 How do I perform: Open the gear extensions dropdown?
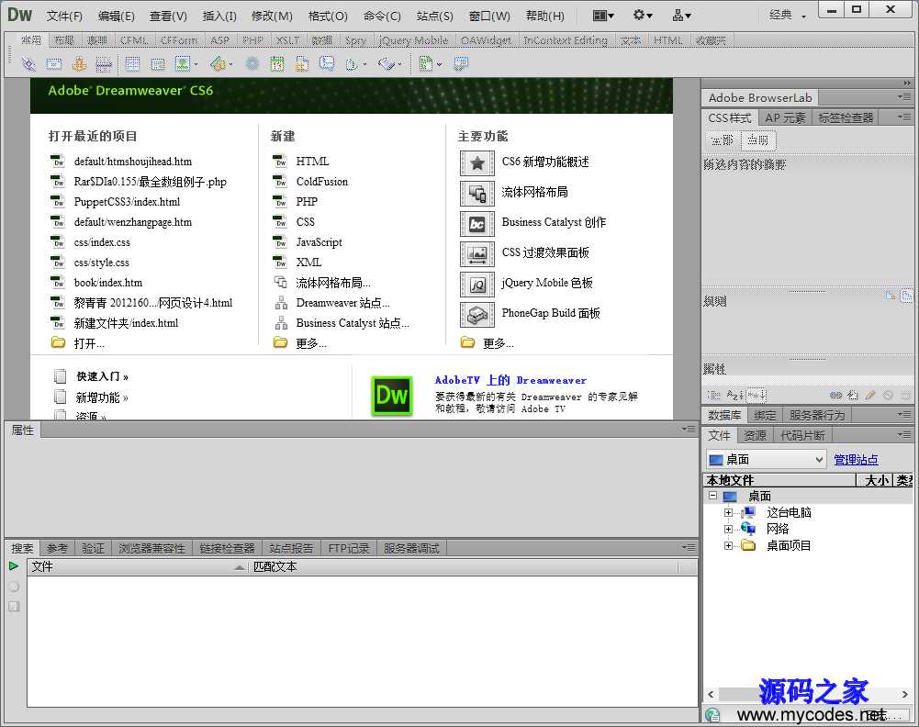(643, 16)
